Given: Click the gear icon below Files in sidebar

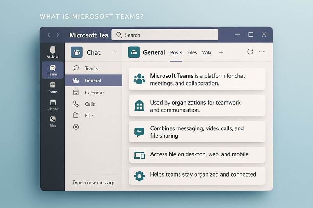Looking at the screenshot, I should click(x=76, y=127).
